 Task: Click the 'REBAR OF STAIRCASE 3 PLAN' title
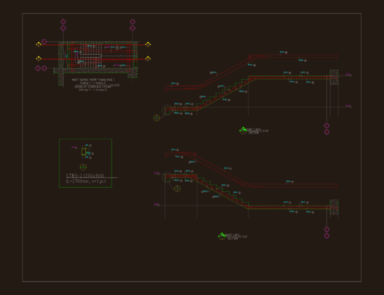[92, 86]
